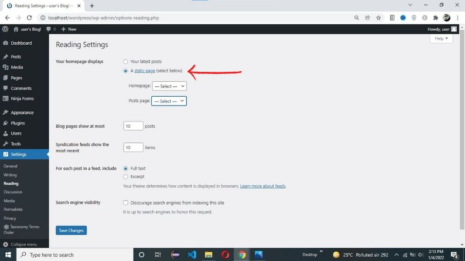Click the taskbar search box
This screenshot has width=465, height=261.
[x=75, y=255]
